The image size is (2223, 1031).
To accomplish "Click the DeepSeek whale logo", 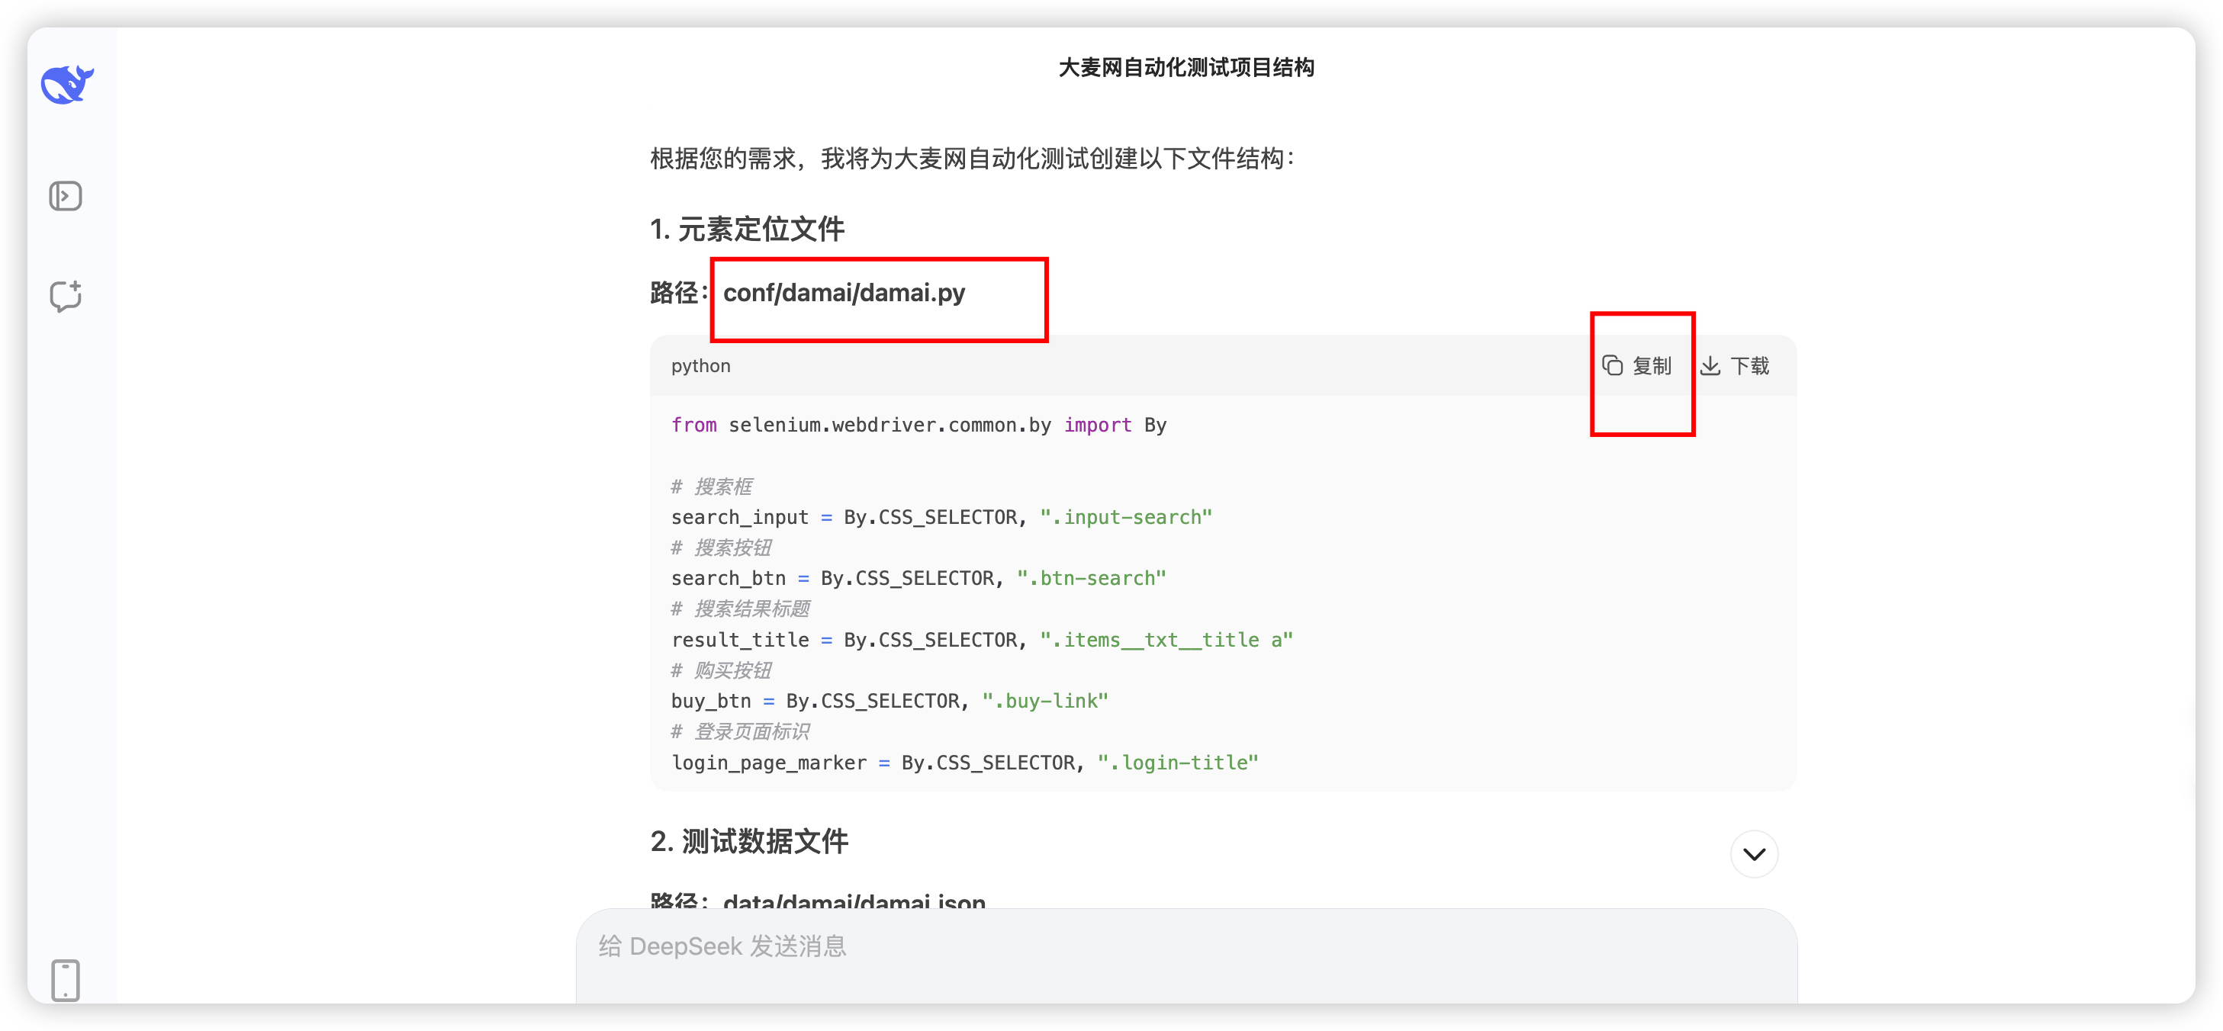I will [x=66, y=85].
